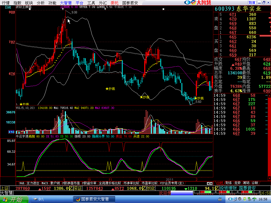Open the 外汇 menu
This screenshot has width=271, height=203.
point(103,3)
